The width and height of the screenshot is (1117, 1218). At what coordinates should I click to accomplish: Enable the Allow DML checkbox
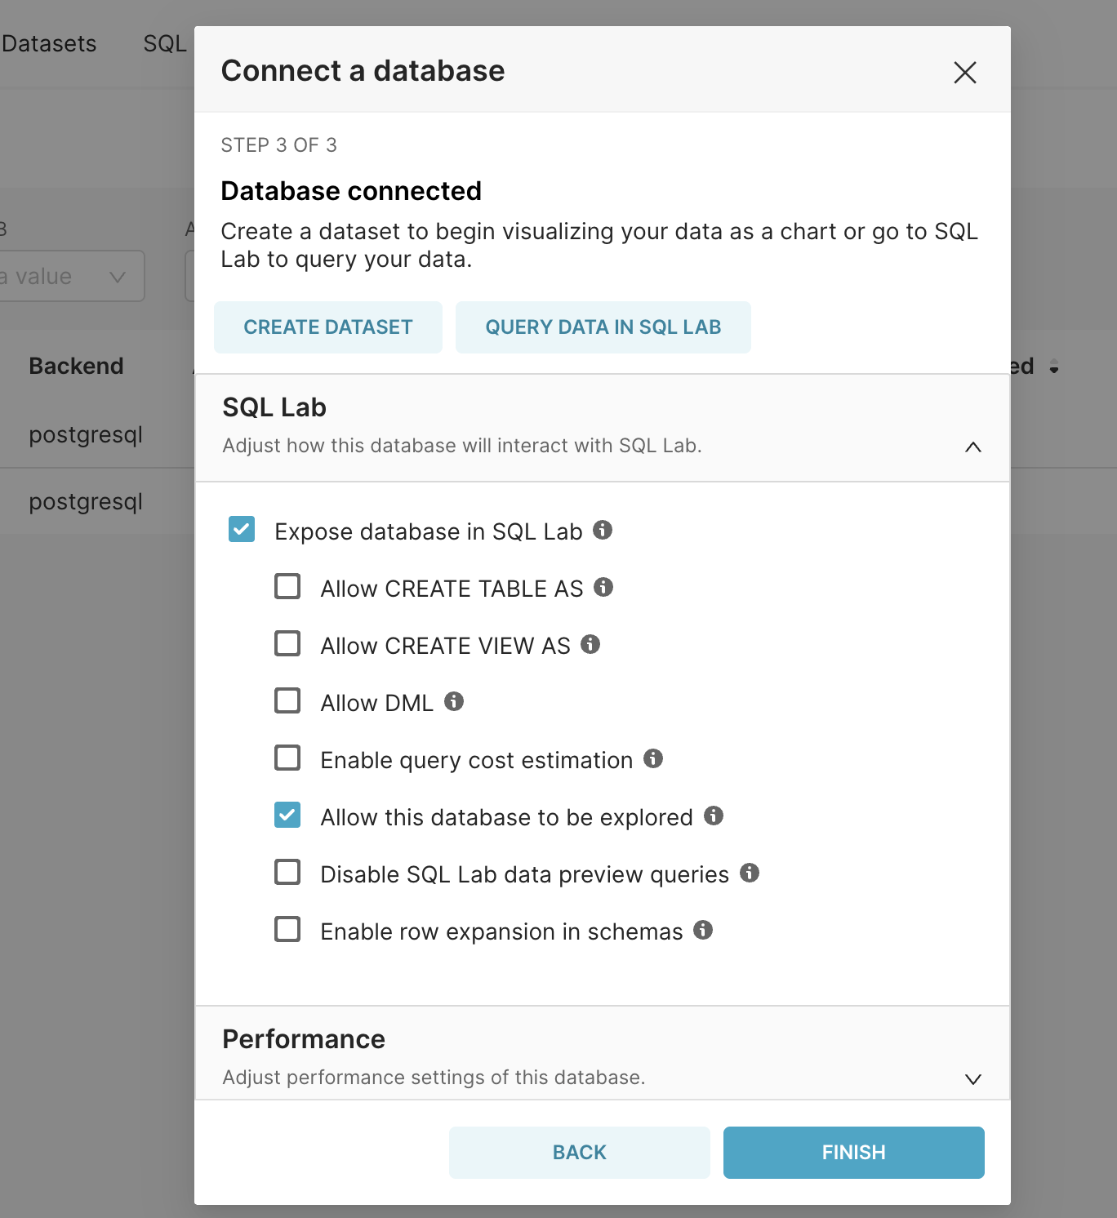[287, 701]
